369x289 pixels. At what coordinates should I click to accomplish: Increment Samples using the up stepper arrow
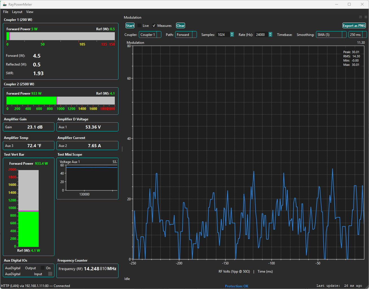[232, 33]
